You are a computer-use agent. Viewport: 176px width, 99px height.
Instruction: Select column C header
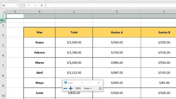click(x=74, y=12)
